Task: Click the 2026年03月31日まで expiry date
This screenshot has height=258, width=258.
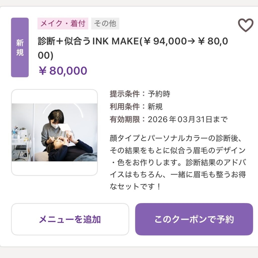Action: [188, 119]
